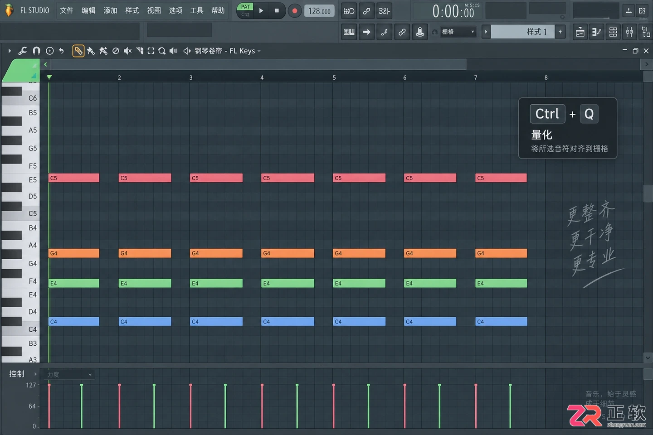This screenshot has height=435, width=653.
Task: Open the piano roll tool options wrench
Action: coord(23,51)
